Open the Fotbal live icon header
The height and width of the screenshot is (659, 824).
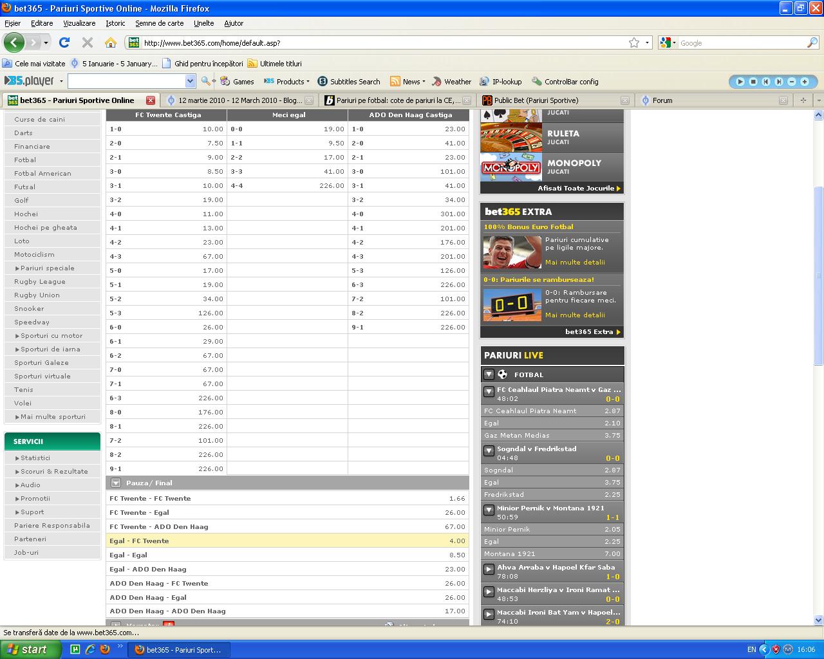pos(503,375)
